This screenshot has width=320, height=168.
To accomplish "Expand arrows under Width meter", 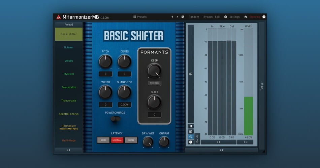I will 245,142.
